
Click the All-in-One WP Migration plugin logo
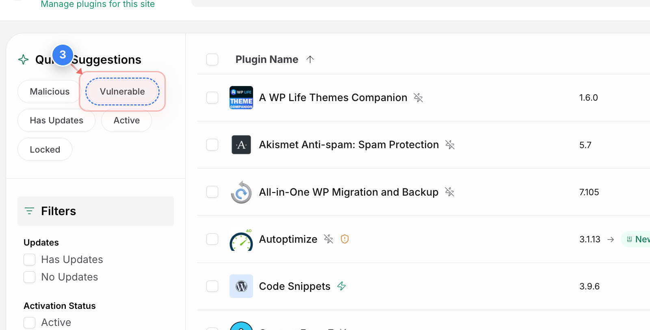[241, 192]
